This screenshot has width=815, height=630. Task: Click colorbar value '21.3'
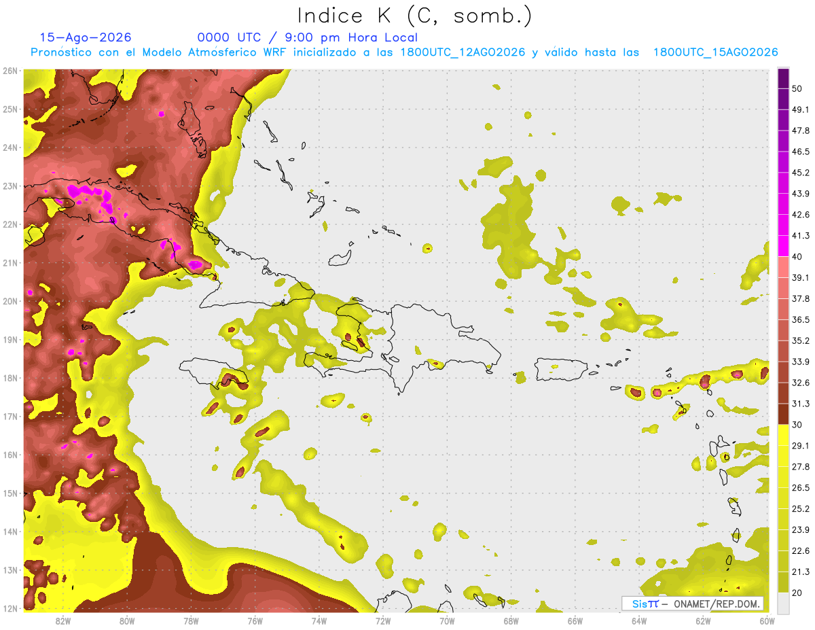(801, 572)
